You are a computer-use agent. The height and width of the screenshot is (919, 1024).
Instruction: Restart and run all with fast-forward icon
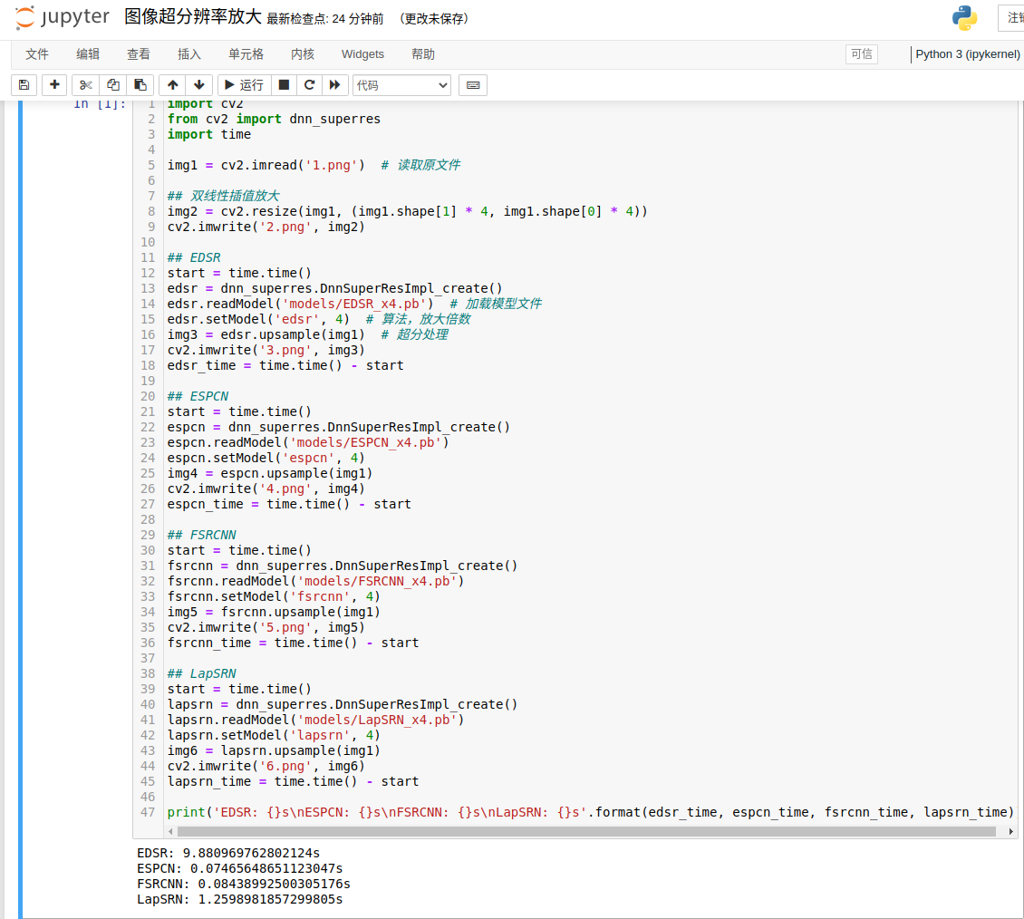coord(334,85)
